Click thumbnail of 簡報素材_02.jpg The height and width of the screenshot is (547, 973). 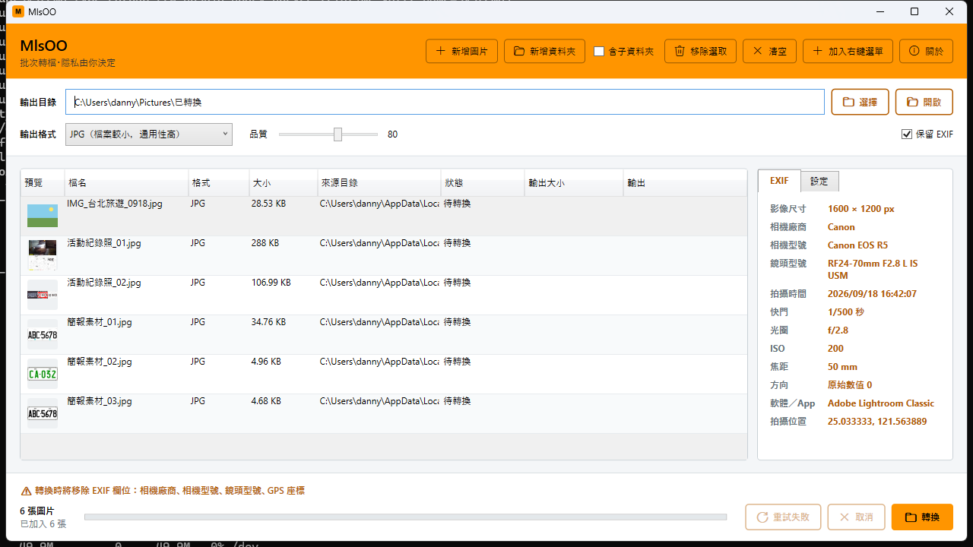43,374
